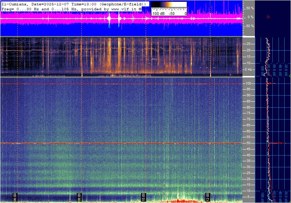Select the 06:00 time marker
Image resolution: width=291 pixels, height=203 pixels.
tap(15, 197)
